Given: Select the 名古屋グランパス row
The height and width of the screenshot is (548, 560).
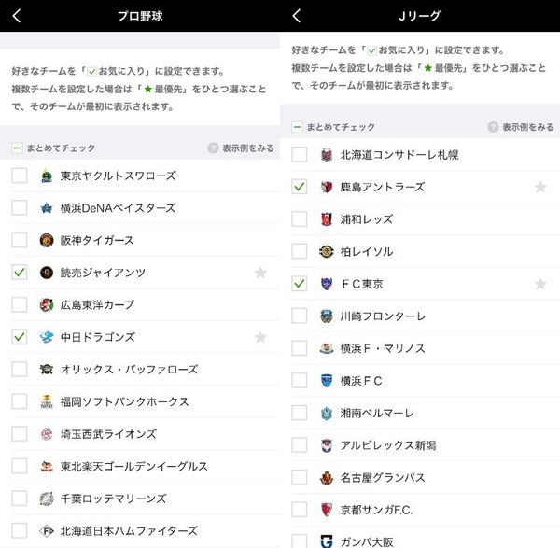Looking at the screenshot, I should pyautogui.click(x=420, y=478).
